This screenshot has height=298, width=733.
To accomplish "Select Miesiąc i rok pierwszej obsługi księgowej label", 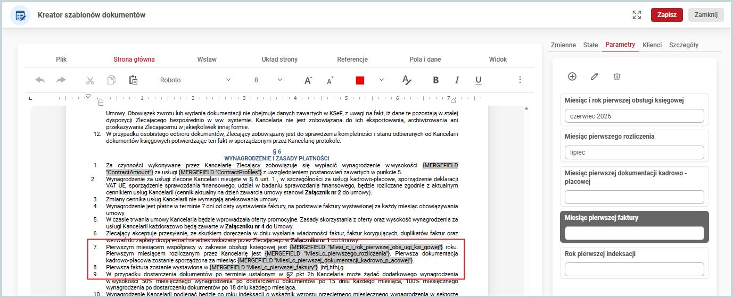I will [x=624, y=100].
